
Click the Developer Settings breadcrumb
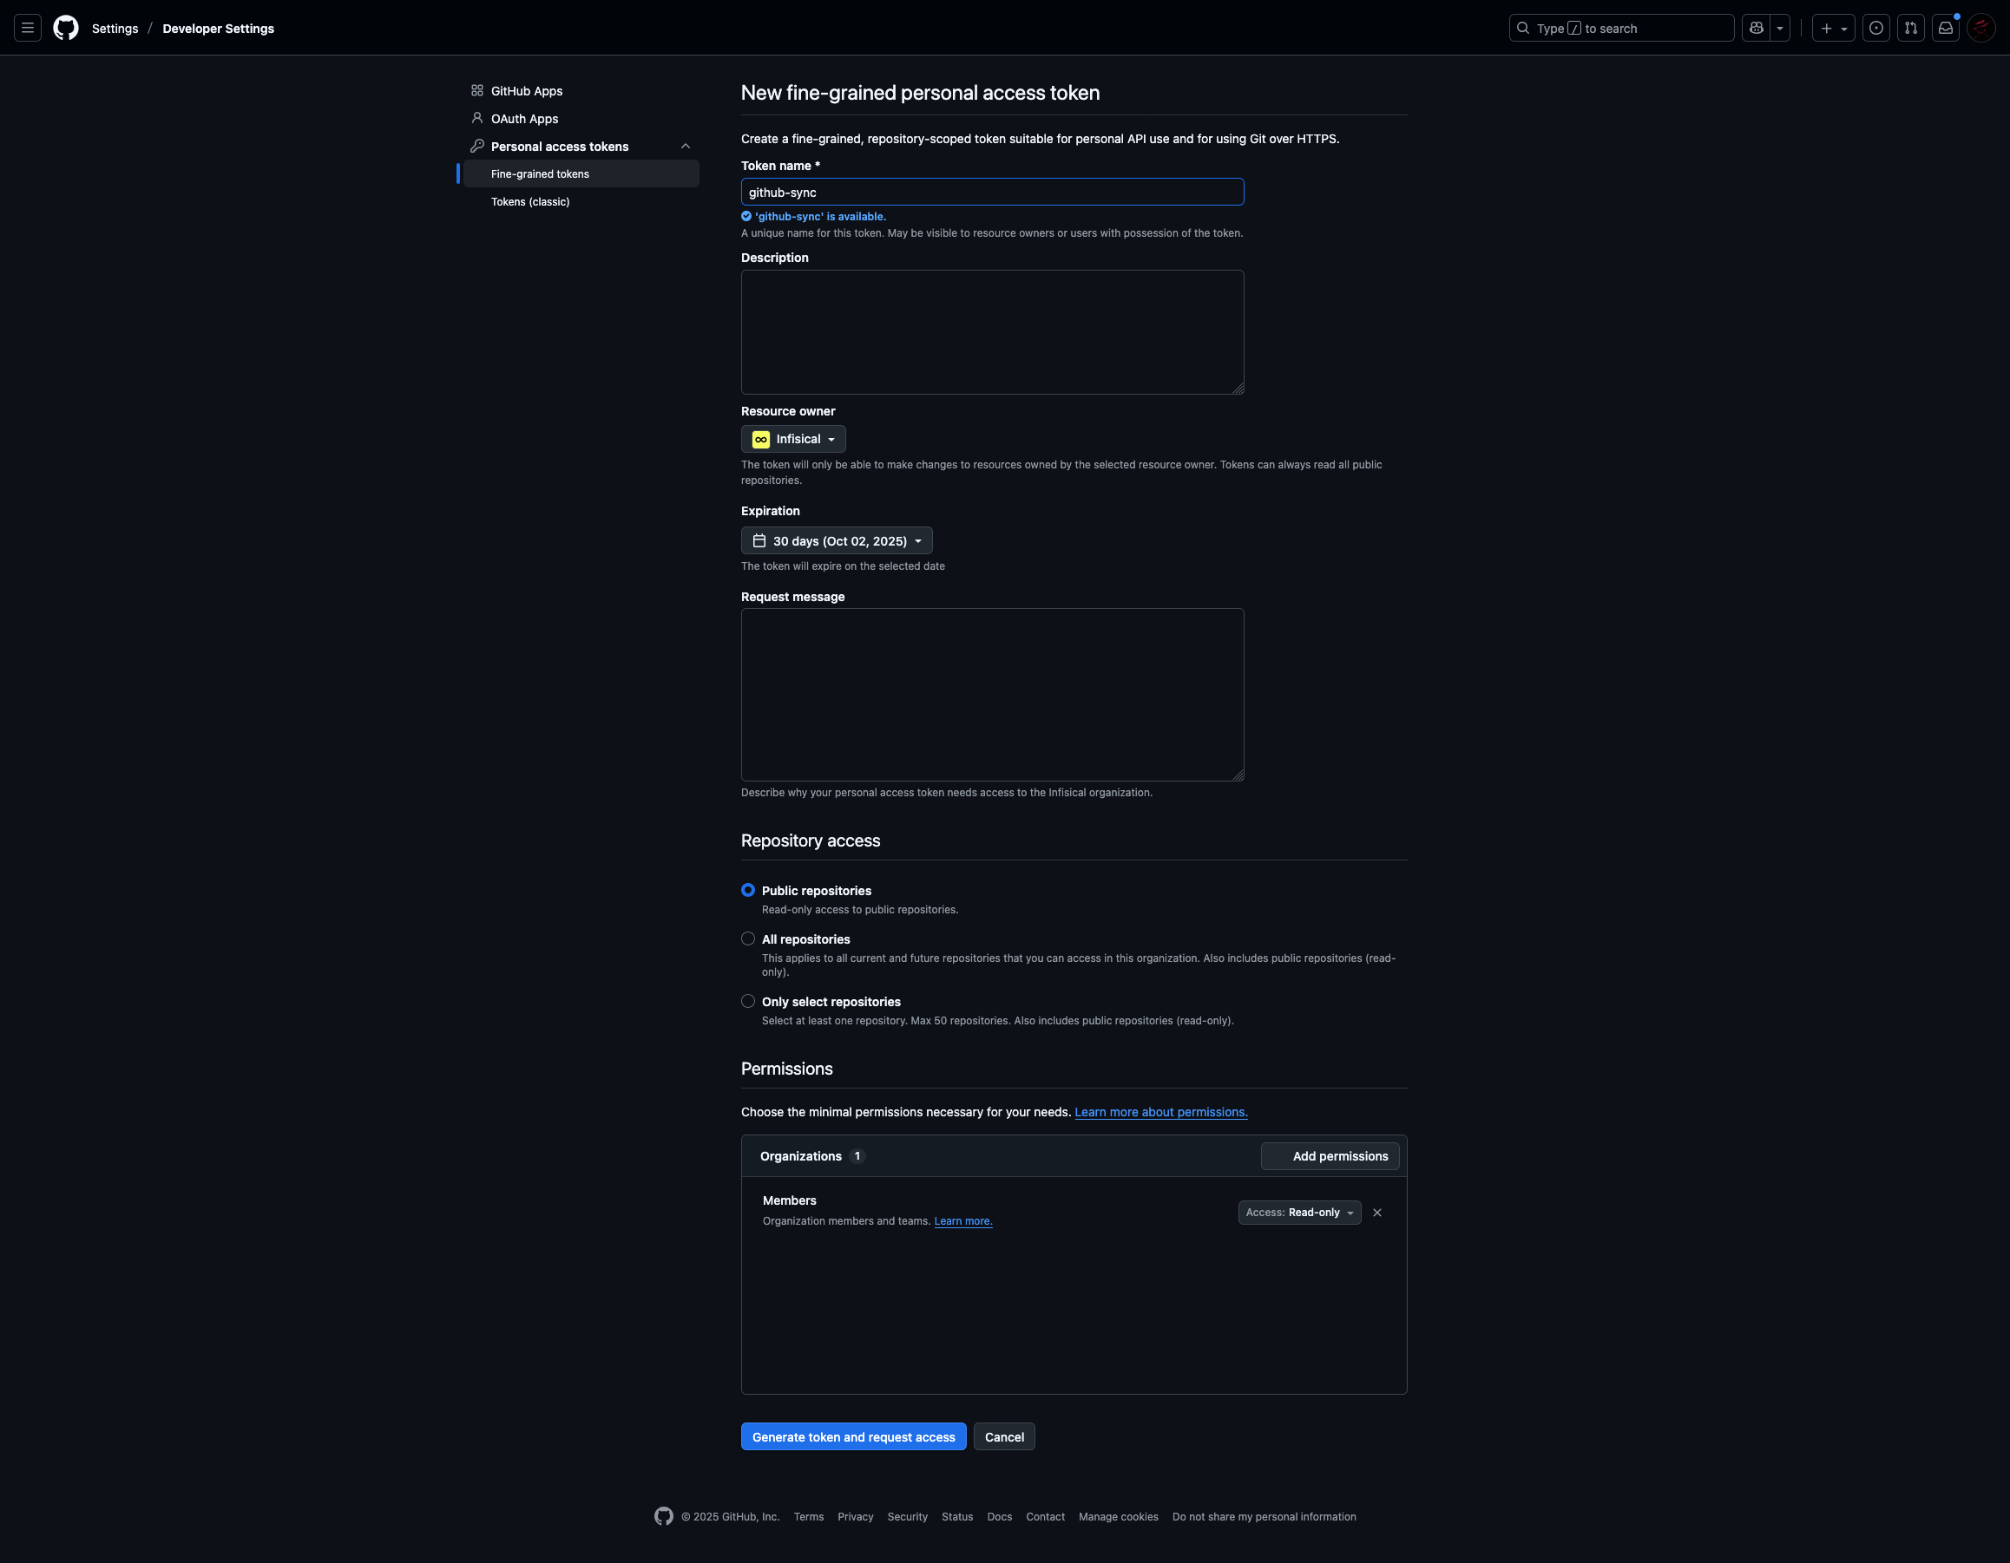point(218,29)
